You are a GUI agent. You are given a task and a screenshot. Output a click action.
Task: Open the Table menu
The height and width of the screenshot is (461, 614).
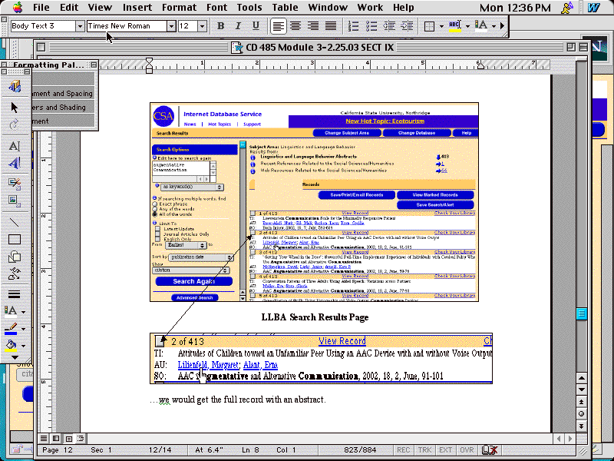(285, 8)
